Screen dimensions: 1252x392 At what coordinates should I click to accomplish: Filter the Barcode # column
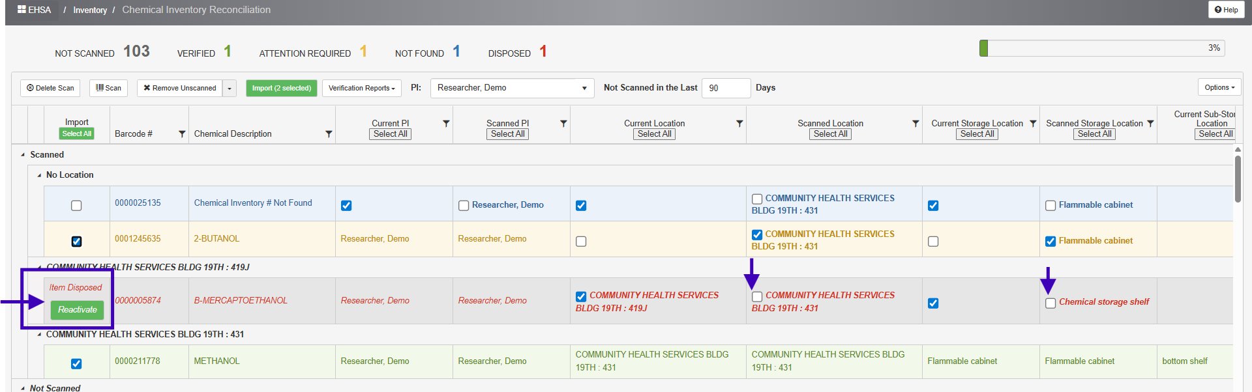[182, 134]
